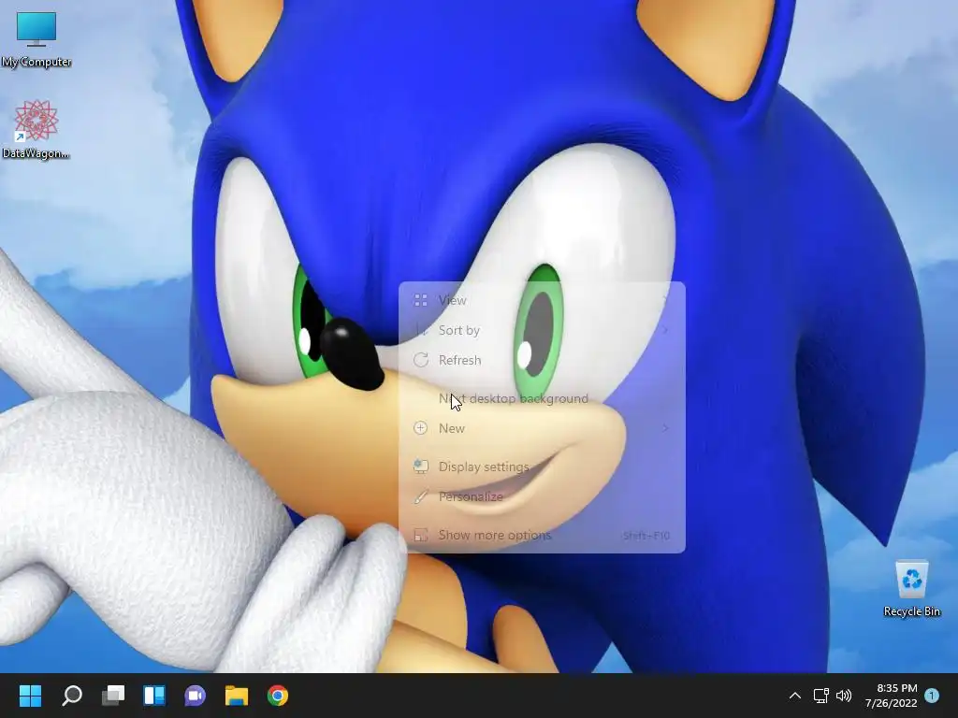Screen dimensions: 958x718
Task: Launch Google Chrome from the taskbar
Action: tap(278, 696)
